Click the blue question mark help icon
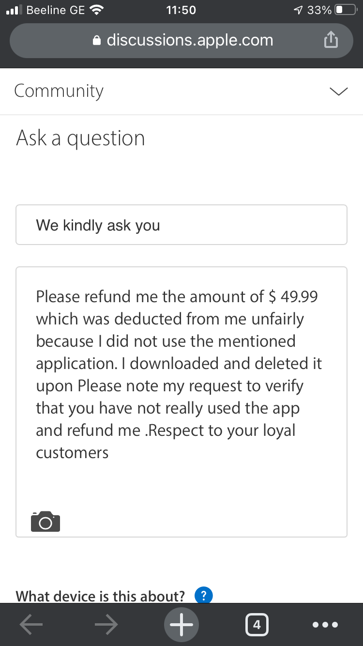 coord(204,595)
